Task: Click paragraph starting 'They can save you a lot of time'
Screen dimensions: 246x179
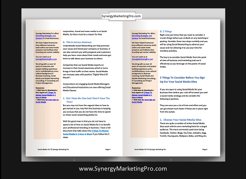Action: click(184, 108)
